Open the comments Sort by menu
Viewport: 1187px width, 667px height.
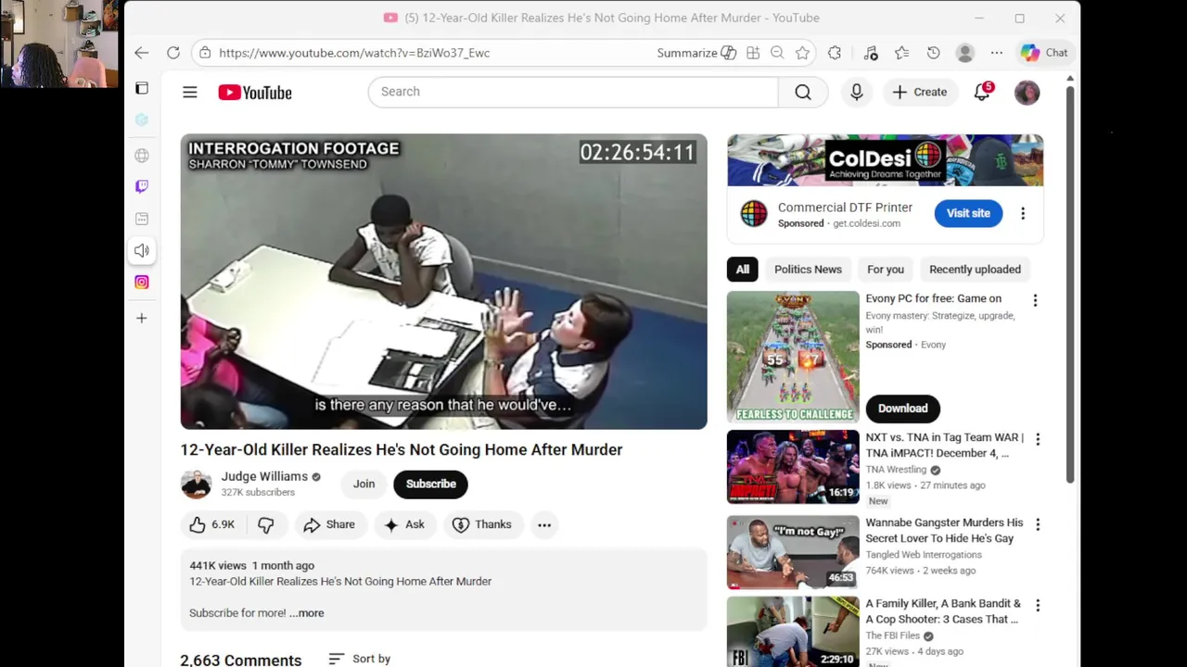click(360, 659)
